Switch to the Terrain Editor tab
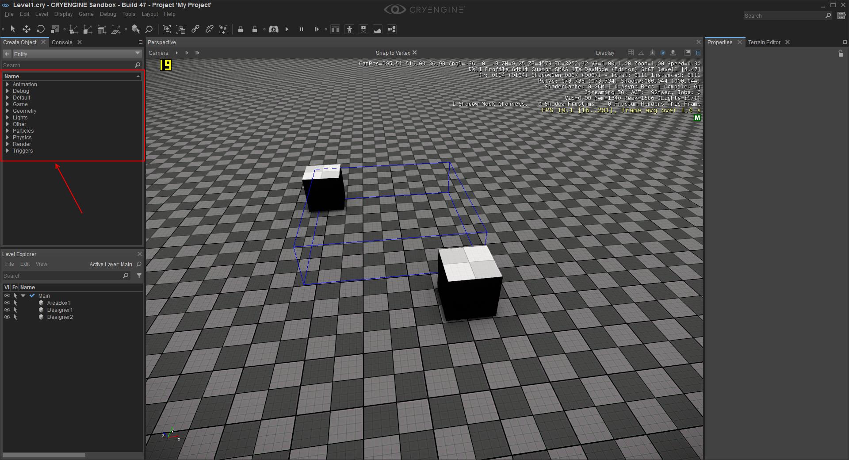The height and width of the screenshot is (460, 849). click(x=764, y=42)
